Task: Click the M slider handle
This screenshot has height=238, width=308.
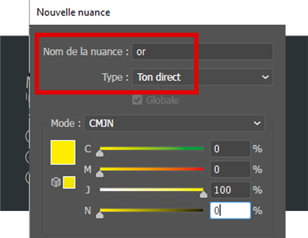Action: click(x=100, y=174)
